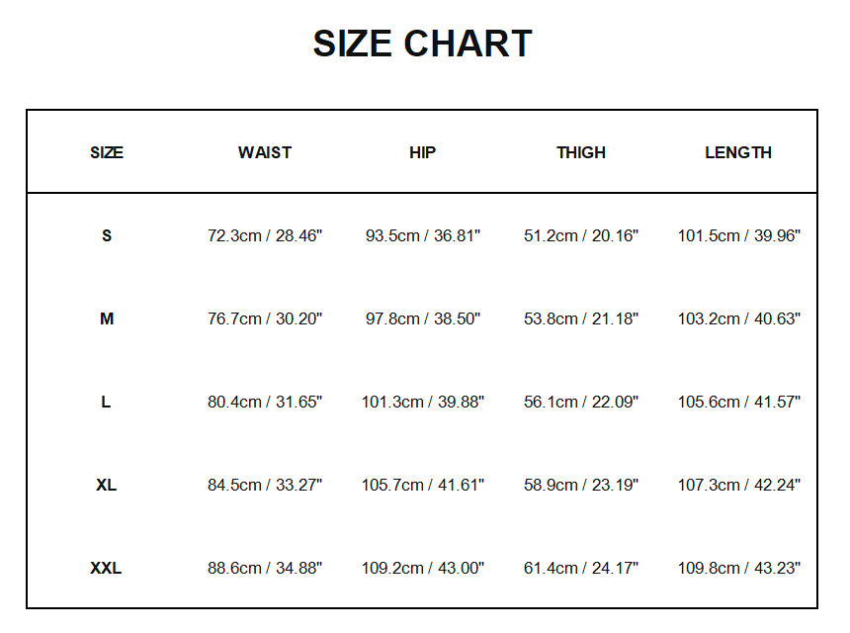Click the SIZE CHART title
Image resolution: width=850 pixels, height=633 pixels.
[x=422, y=45]
